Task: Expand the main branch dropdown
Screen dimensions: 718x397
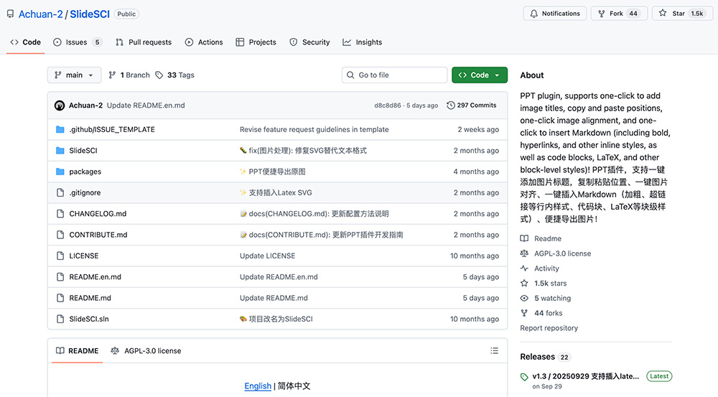Action: (x=75, y=75)
